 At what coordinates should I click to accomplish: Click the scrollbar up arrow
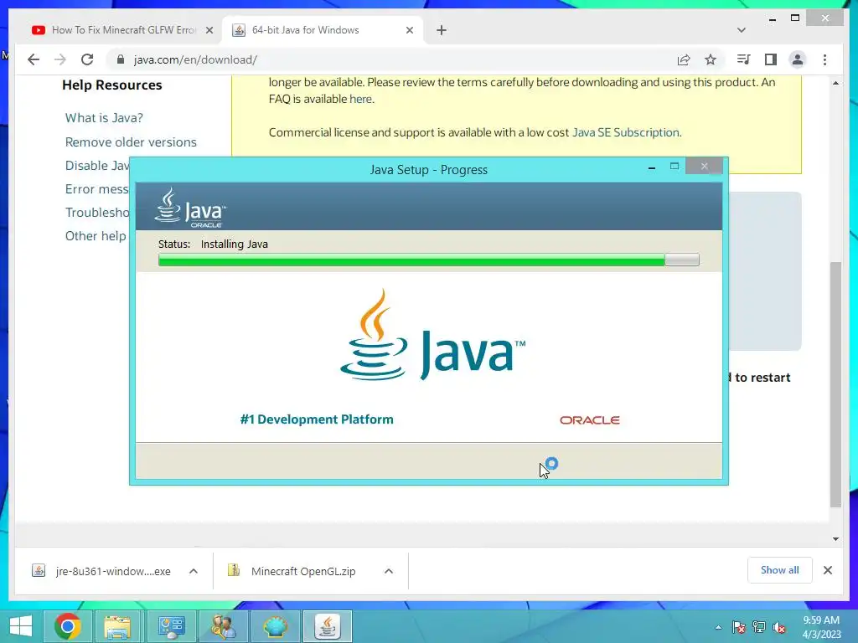835,83
